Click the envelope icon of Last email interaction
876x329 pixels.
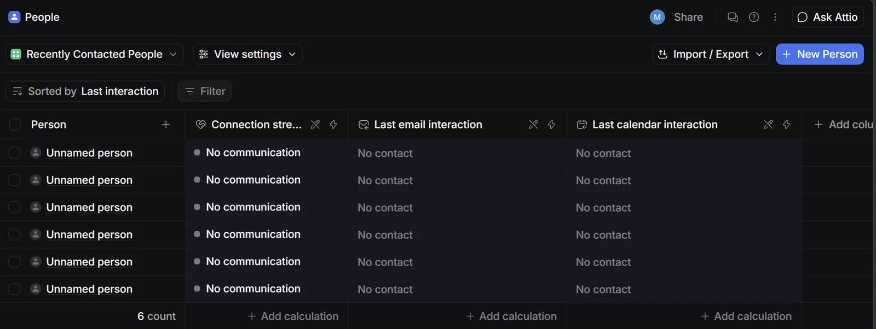point(364,125)
